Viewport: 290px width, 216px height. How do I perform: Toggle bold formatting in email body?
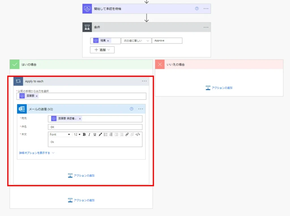click(x=84, y=134)
